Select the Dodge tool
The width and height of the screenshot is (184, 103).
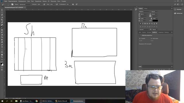[x=2, y=42]
